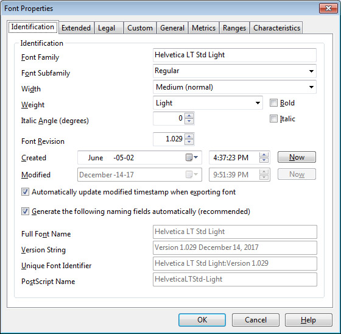This screenshot has height=334, width=341.
Task: Click the Version String field
Action: [235, 247]
